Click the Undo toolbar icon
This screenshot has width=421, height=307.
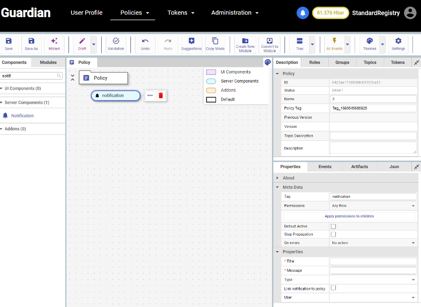145,44
